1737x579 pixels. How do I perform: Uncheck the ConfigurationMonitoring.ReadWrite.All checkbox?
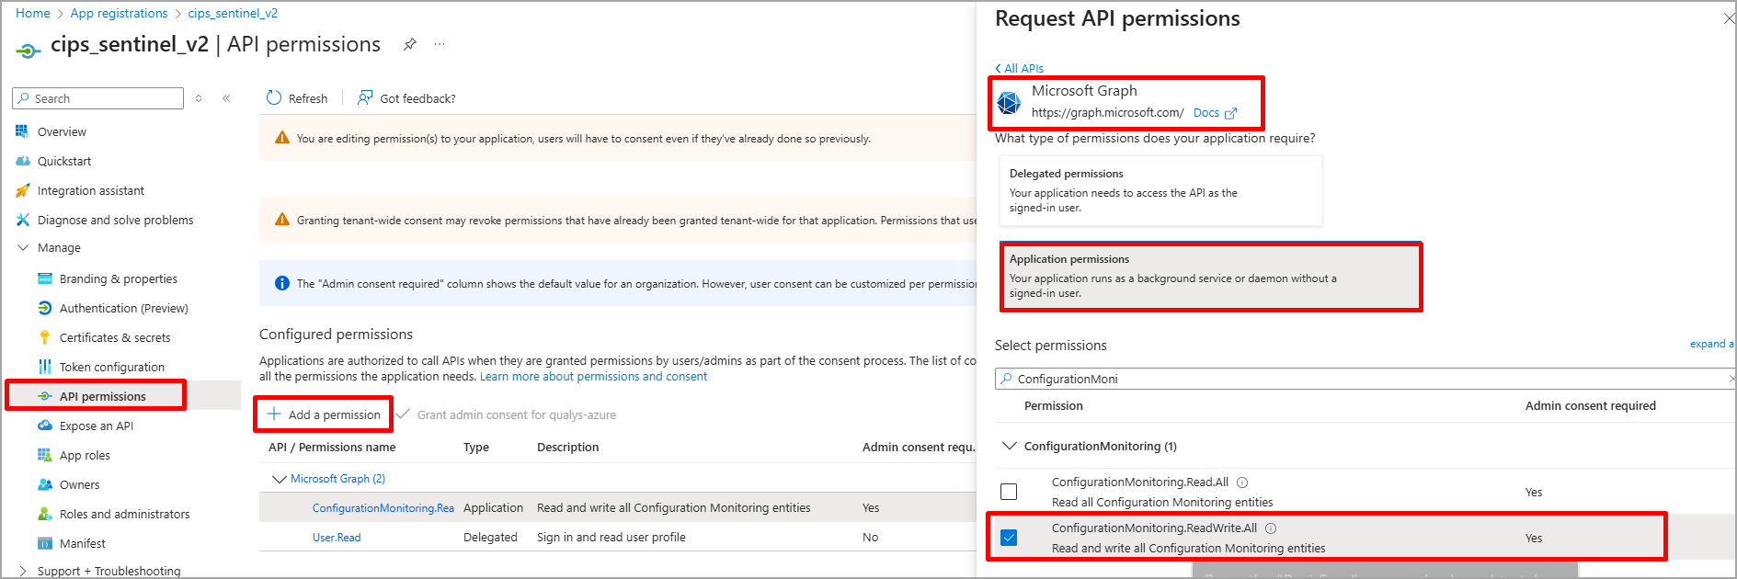[x=1009, y=538]
